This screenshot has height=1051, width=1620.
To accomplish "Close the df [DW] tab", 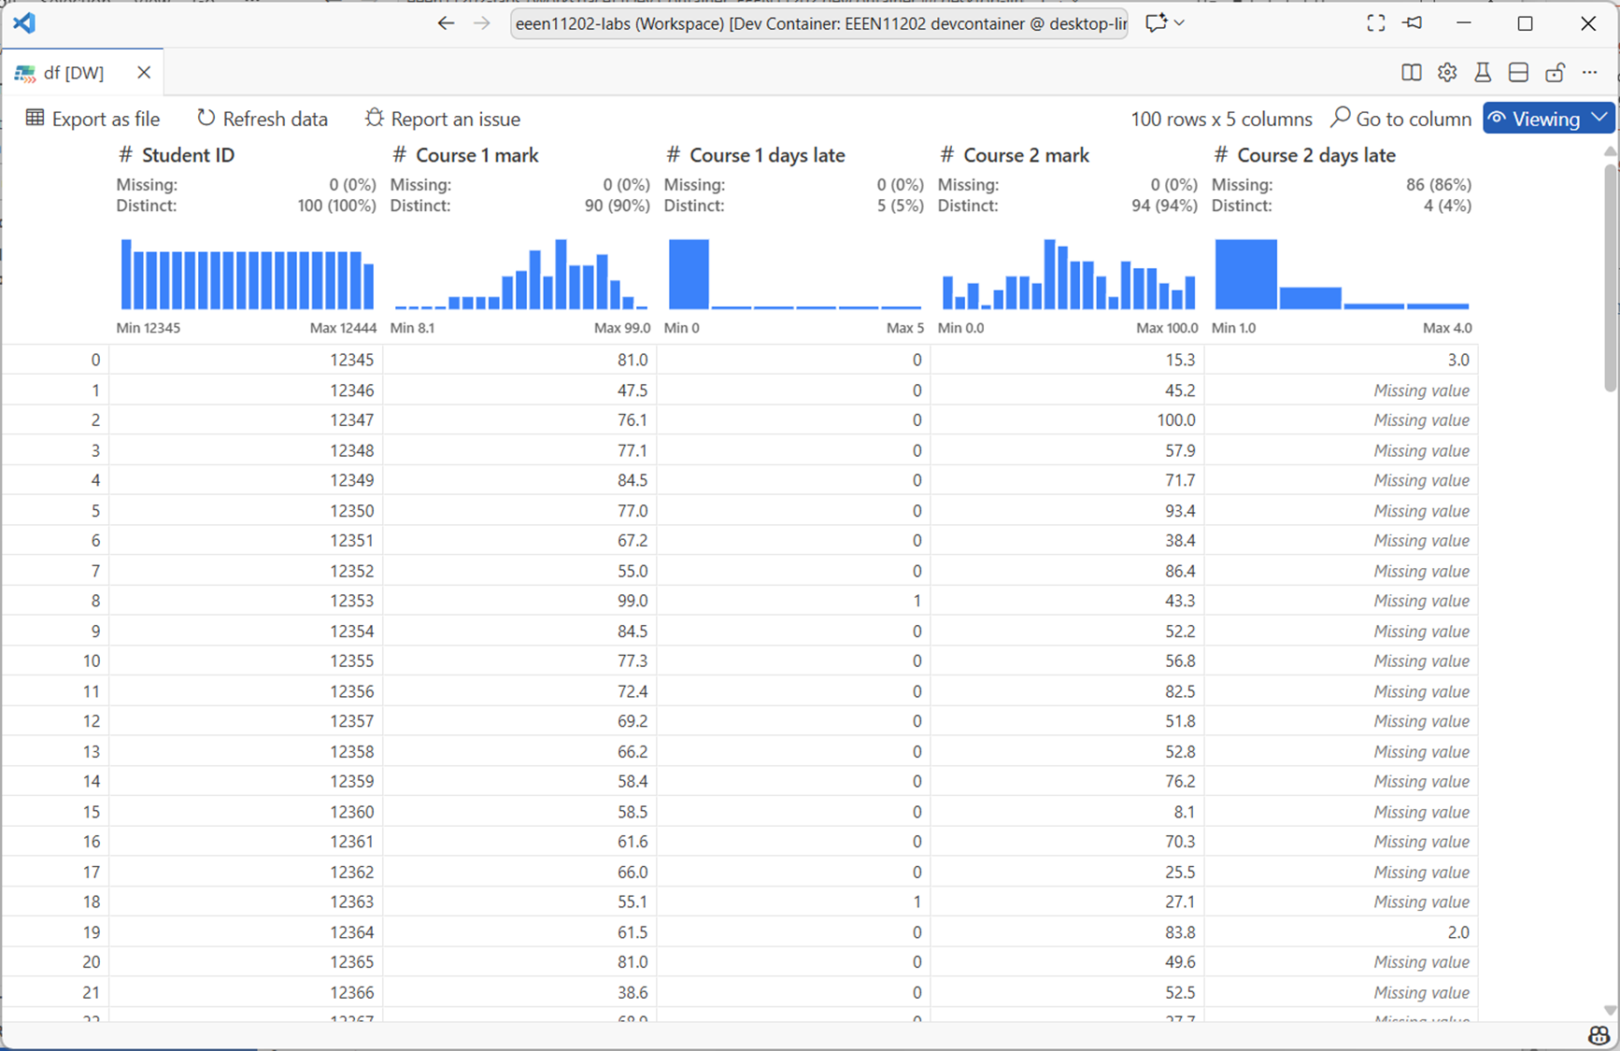I will coord(144,73).
